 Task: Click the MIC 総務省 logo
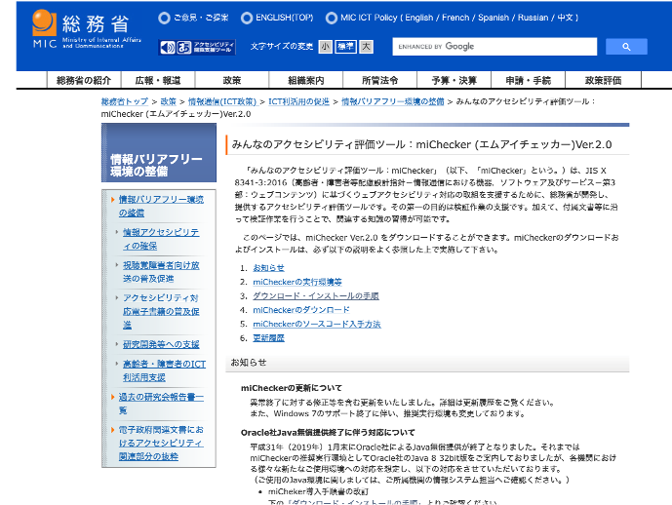click(86, 28)
